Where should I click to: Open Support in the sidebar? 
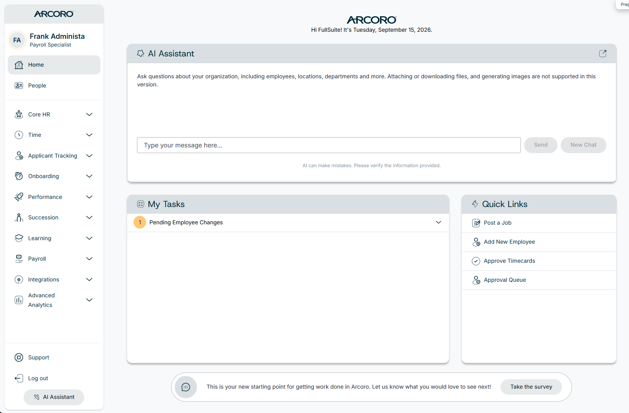pos(38,358)
